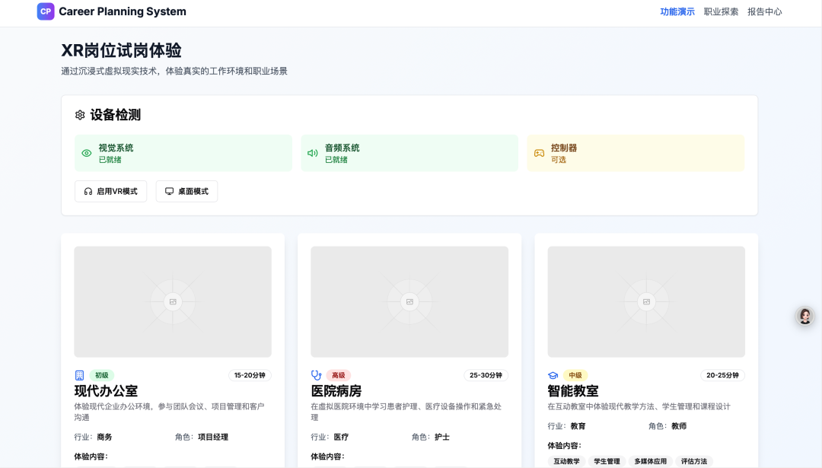Select the 多媒体应用 tag
Image resolution: width=822 pixels, height=468 pixels.
pos(650,461)
